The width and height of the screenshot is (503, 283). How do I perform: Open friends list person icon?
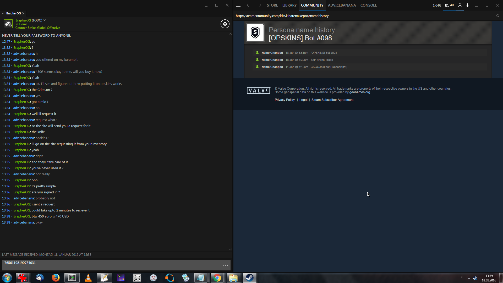[460, 5]
